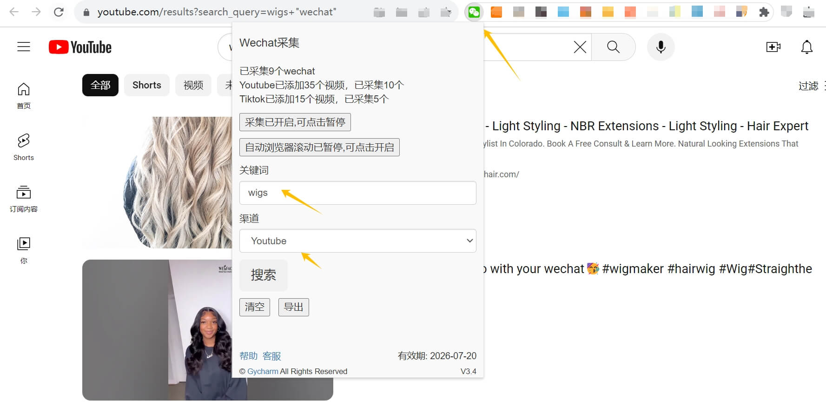
Task: Select the 全部 filter chip
Action: point(100,85)
